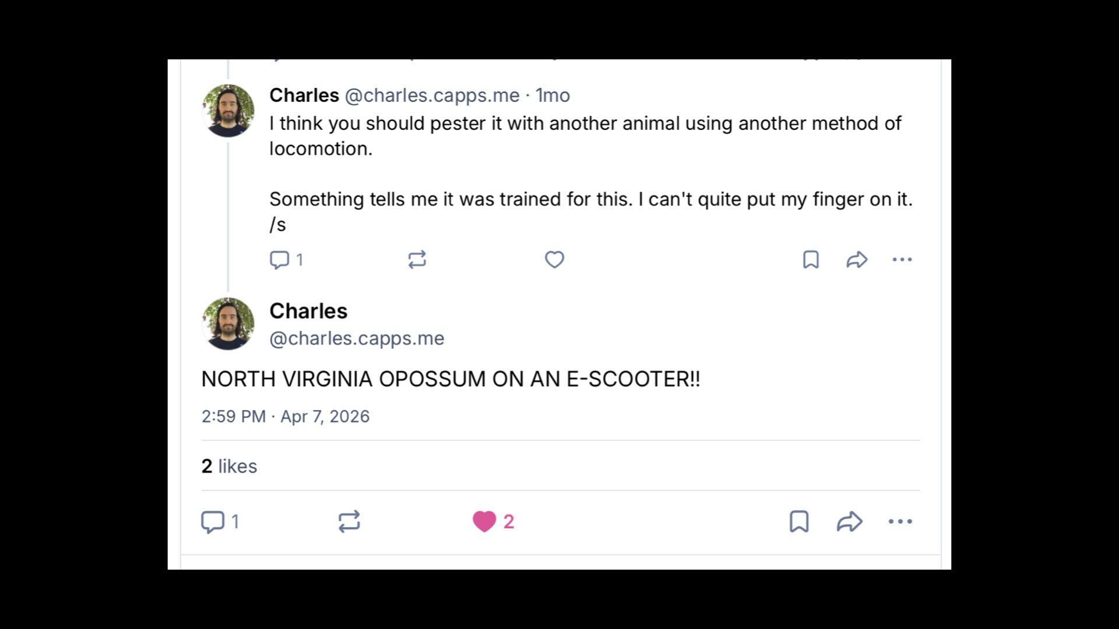View the 2 likes list
The image size is (1119, 629).
[229, 466]
